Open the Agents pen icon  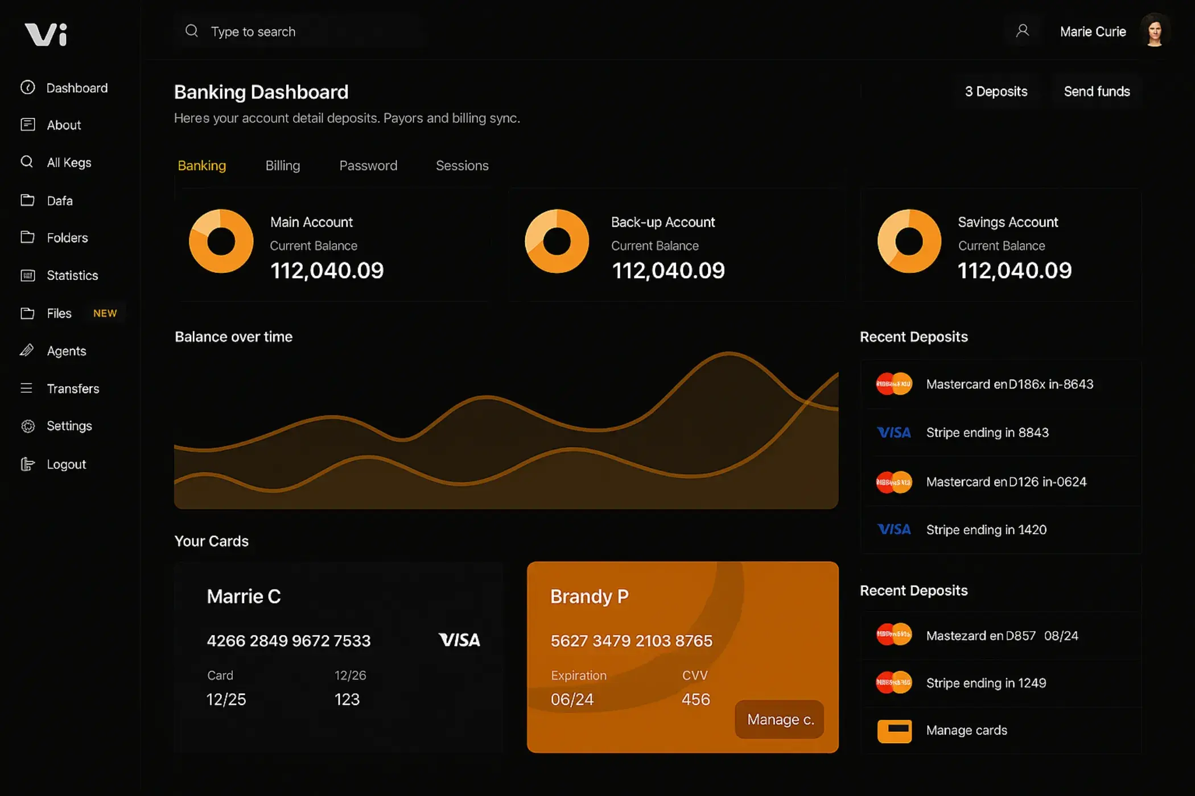(x=27, y=351)
